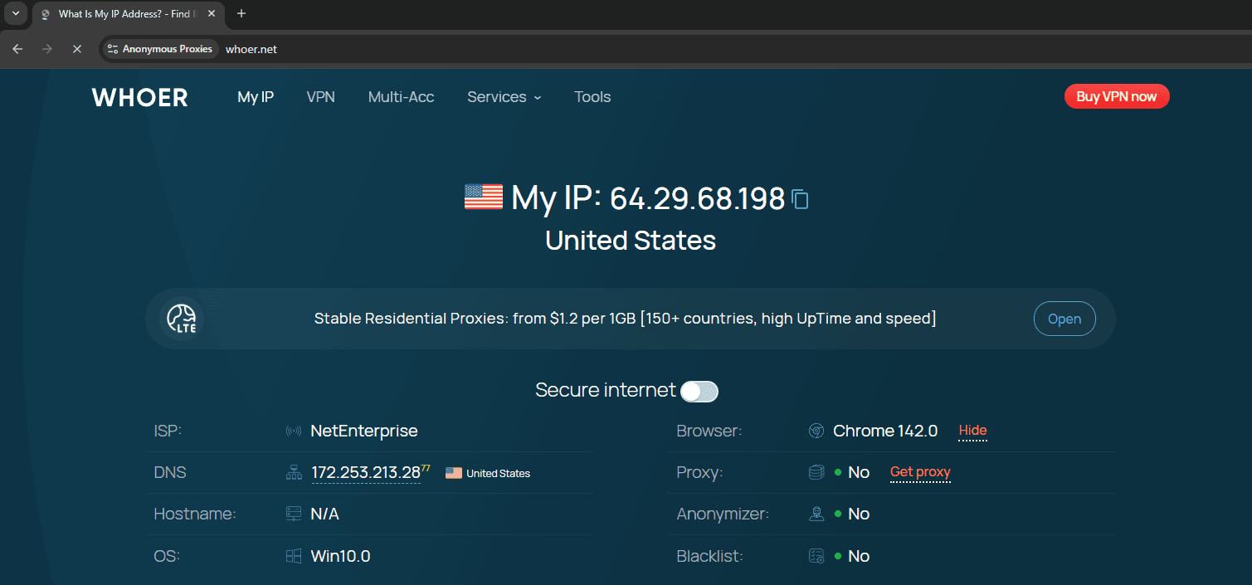The image size is (1252, 585).
Task: Open the Tools menu item
Action: (x=592, y=97)
